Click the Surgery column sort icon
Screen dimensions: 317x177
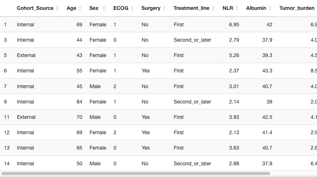click(165, 8)
